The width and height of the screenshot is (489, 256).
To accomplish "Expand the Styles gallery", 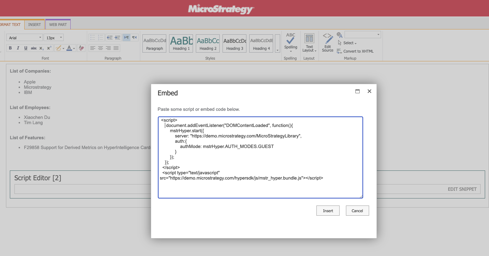I will (278, 43).
